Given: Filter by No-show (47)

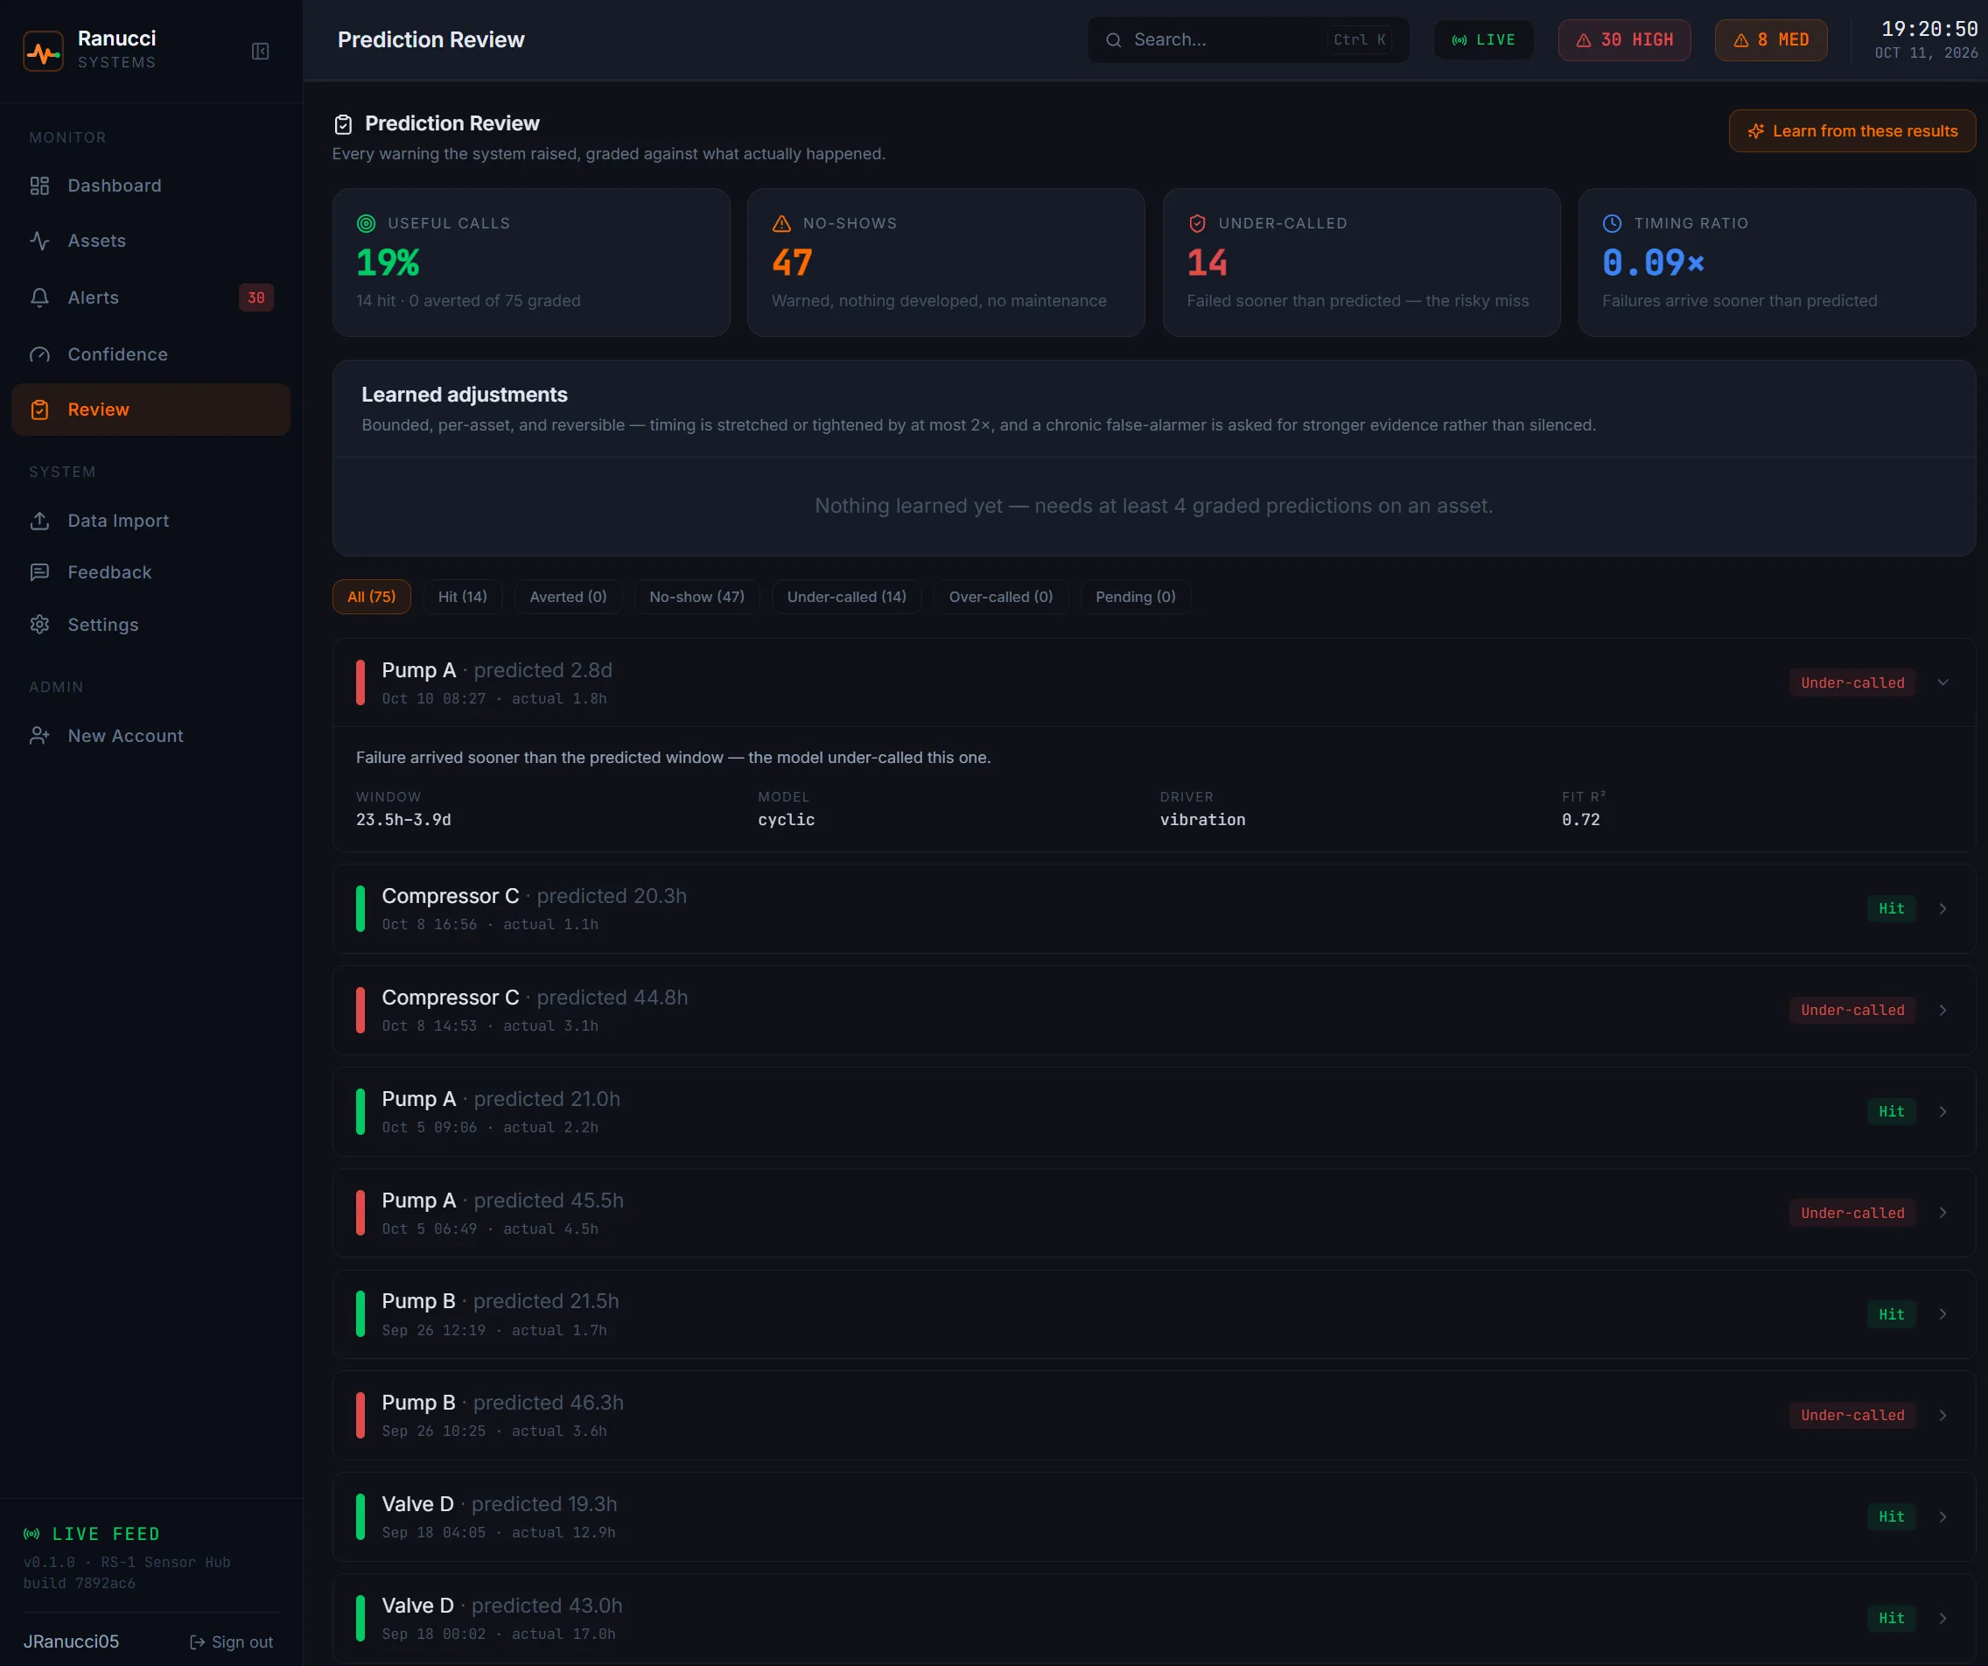Looking at the screenshot, I should point(696,597).
